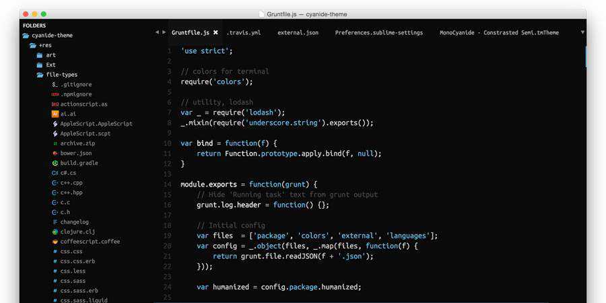Collapse the file-types folder
The height and width of the screenshot is (303, 606).
pos(40,75)
